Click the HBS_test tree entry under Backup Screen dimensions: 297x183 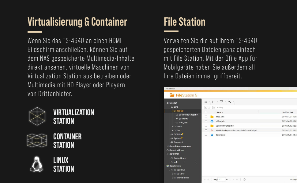[183, 123]
